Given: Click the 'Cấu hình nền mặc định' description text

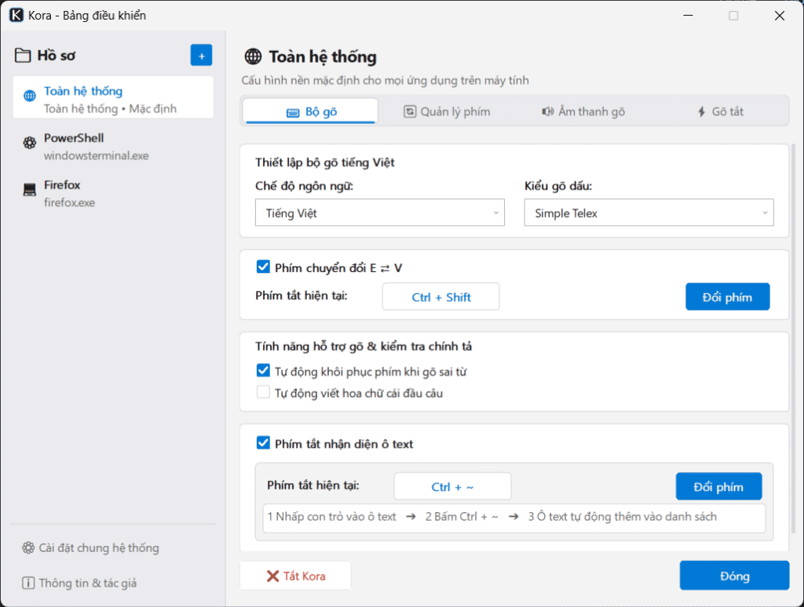Looking at the screenshot, I should point(385,81).
